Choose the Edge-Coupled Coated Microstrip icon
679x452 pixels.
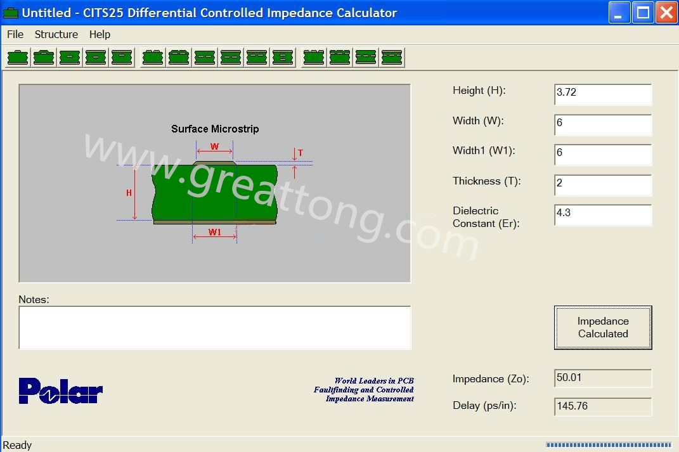(179, 58)
